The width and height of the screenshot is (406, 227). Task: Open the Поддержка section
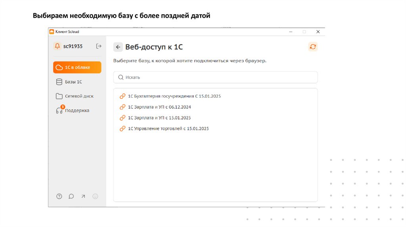[77, 110]
